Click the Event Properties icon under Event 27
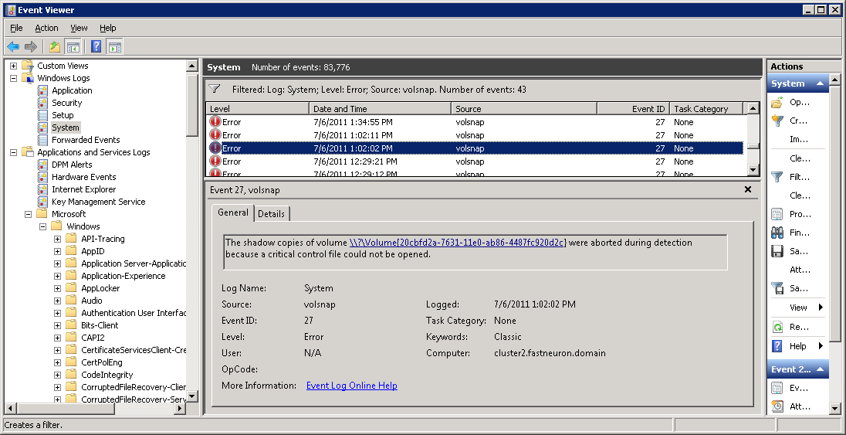 pos(777,388)
